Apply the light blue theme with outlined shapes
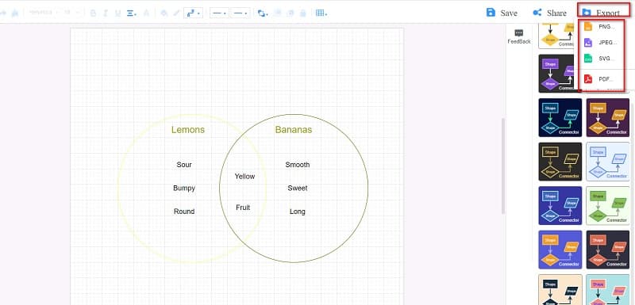 click(608, 162)
